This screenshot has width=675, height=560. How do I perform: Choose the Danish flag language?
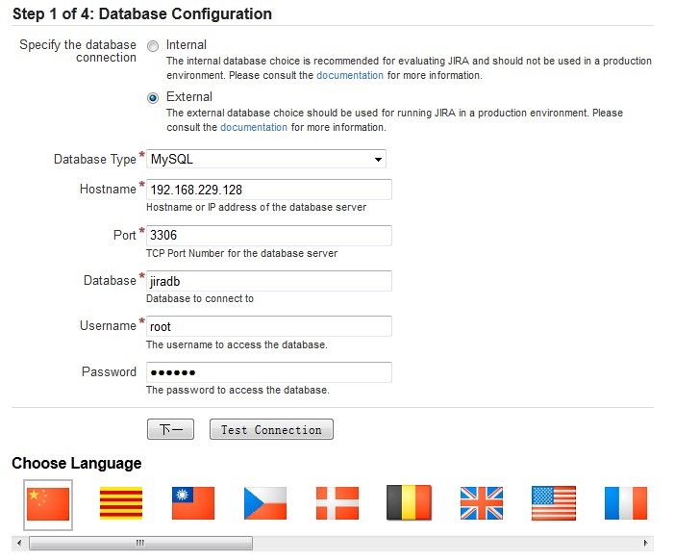(337, 503)
